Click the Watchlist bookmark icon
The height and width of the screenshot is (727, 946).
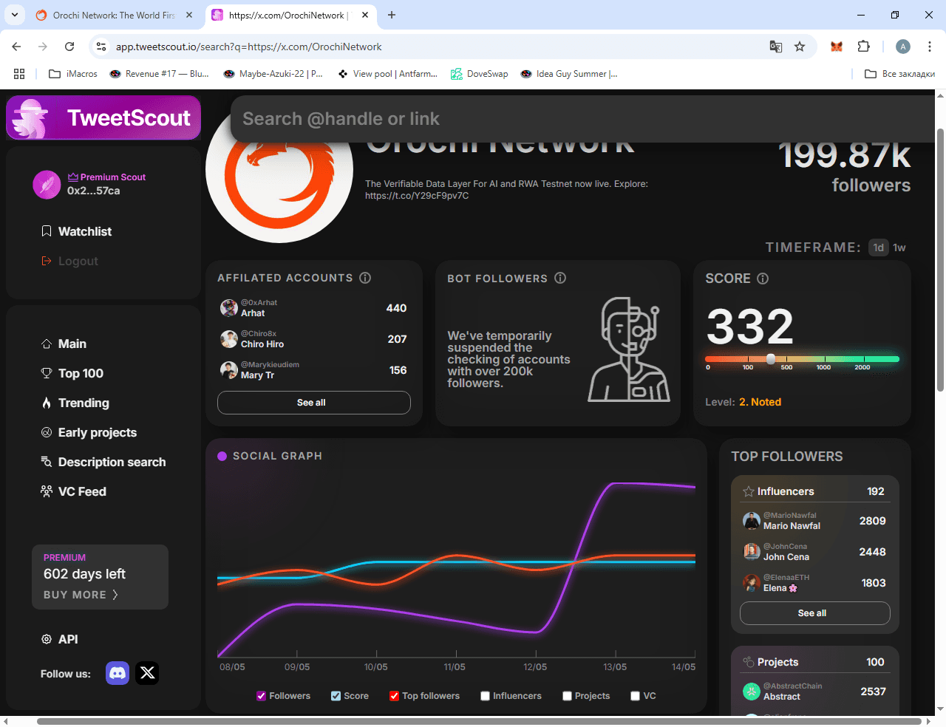(47, 231)
